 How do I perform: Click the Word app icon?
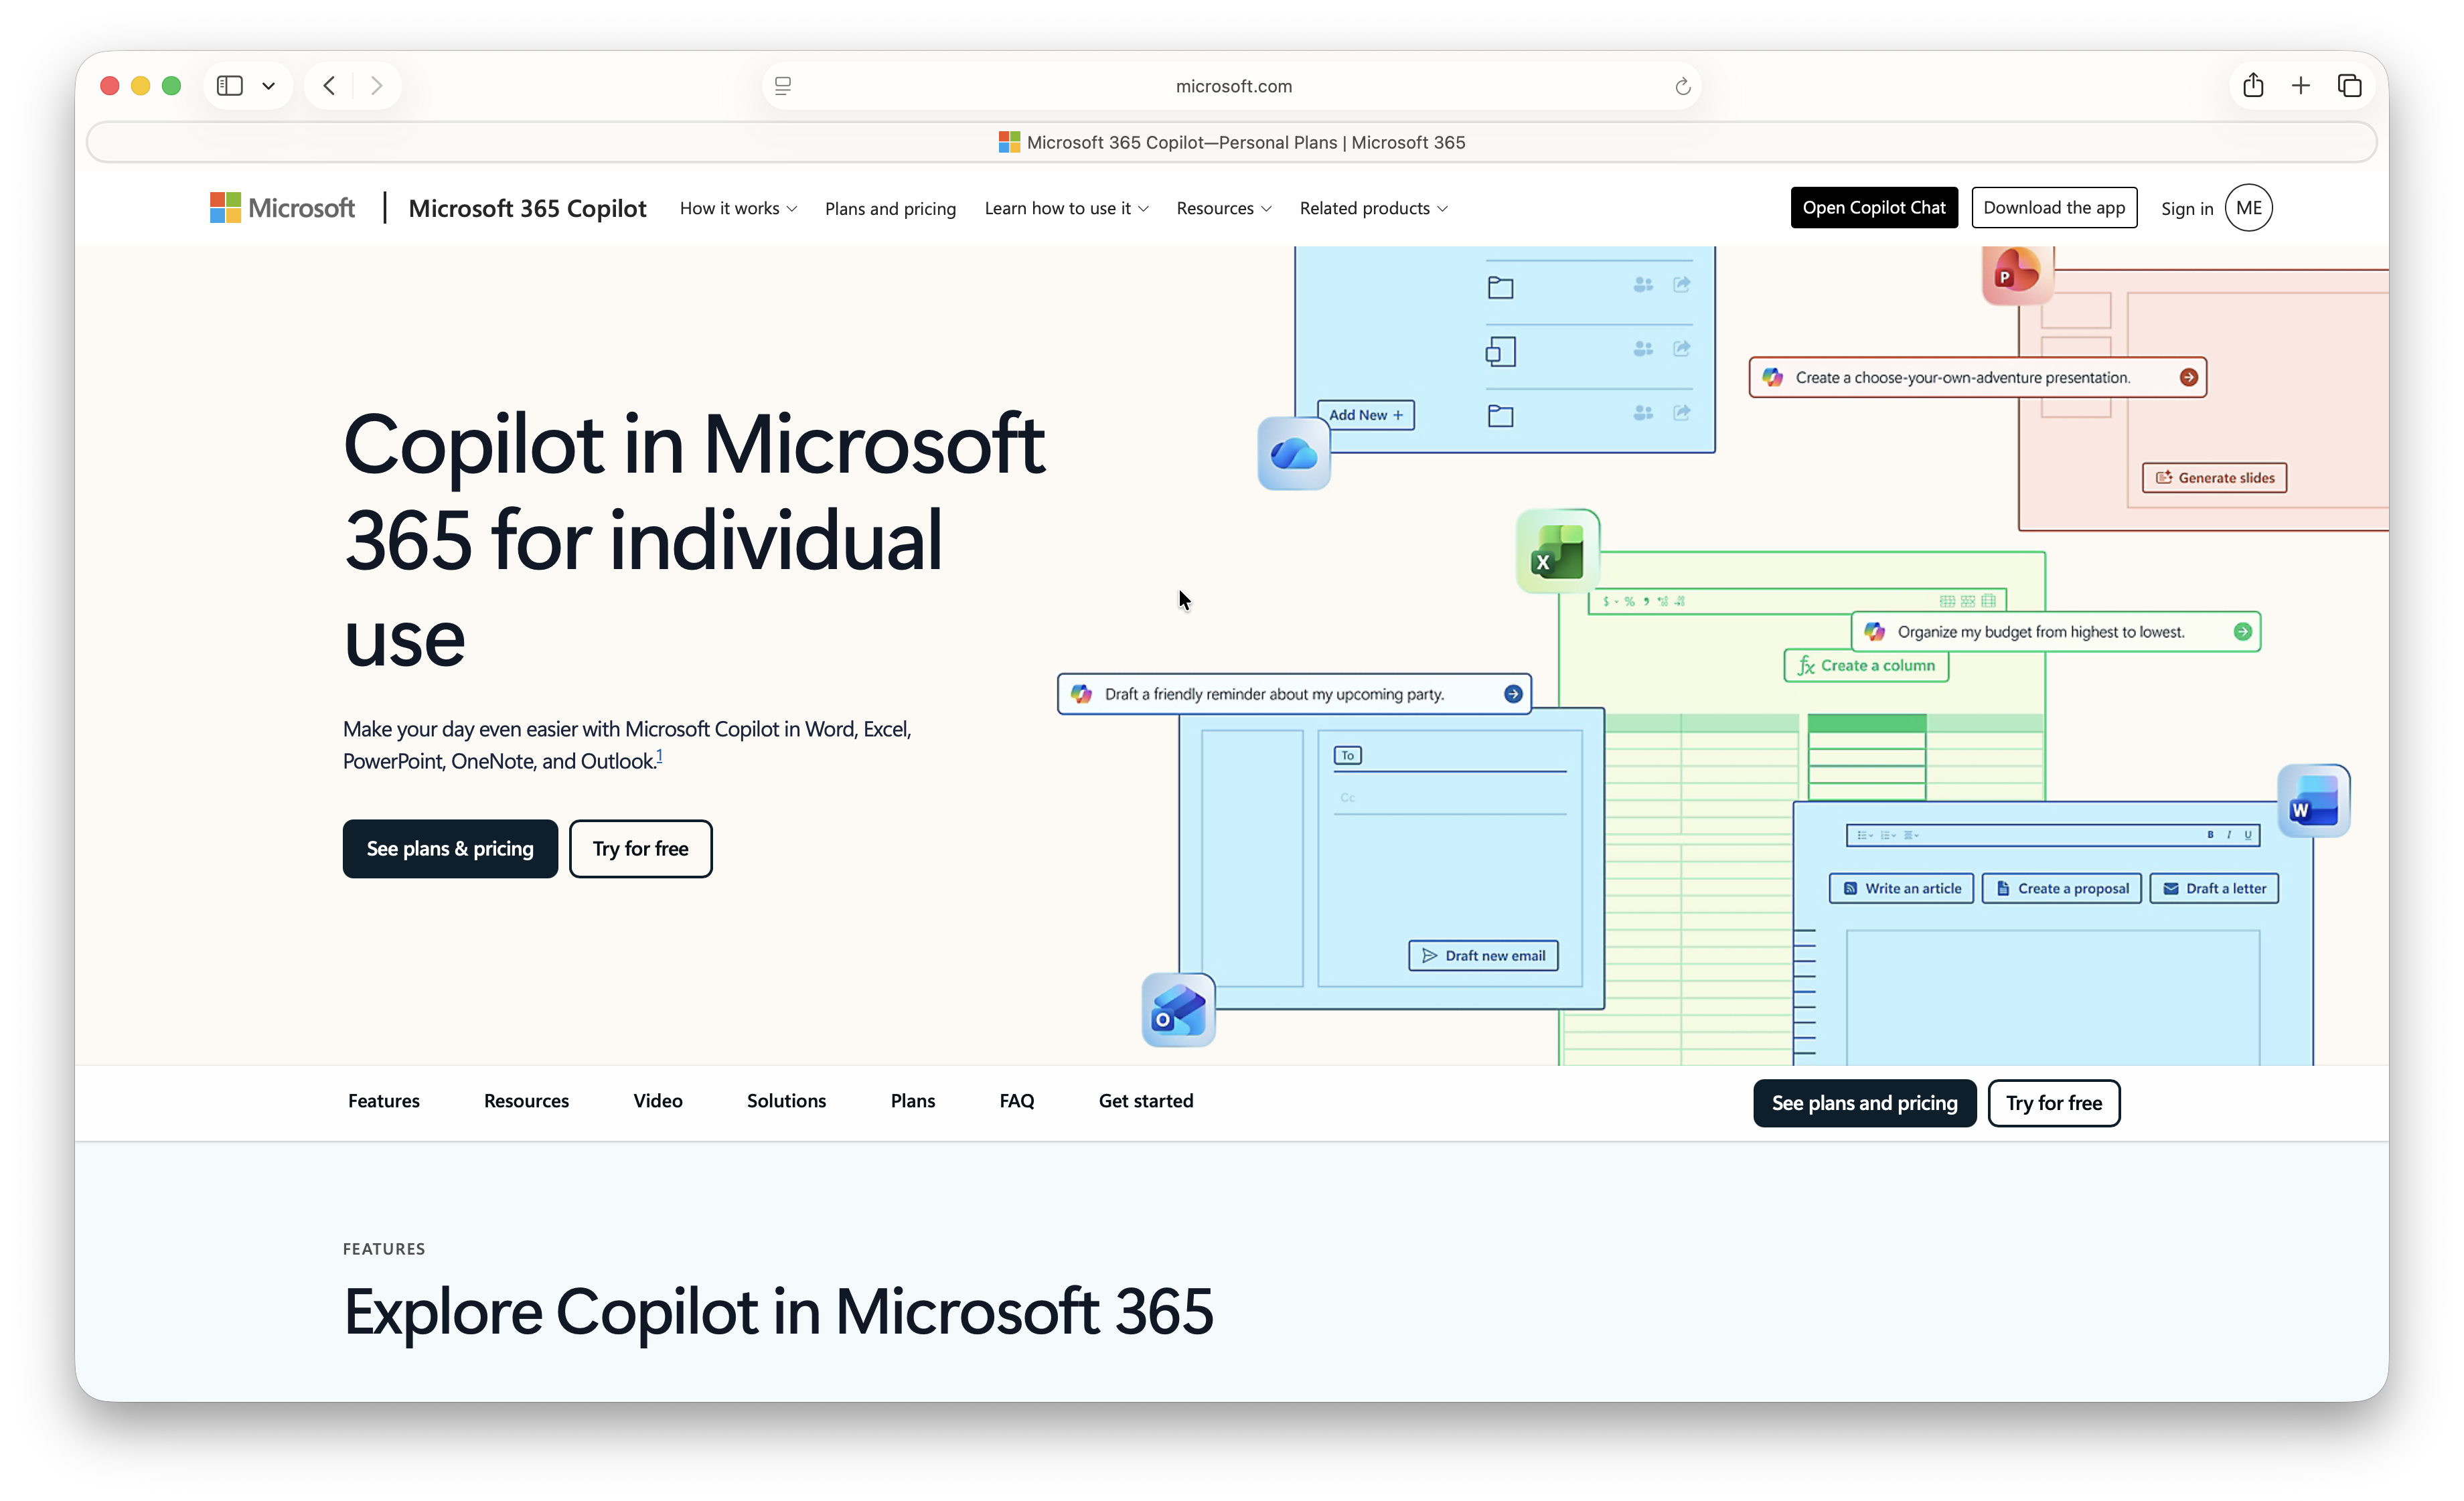[x=2313, y=801]
